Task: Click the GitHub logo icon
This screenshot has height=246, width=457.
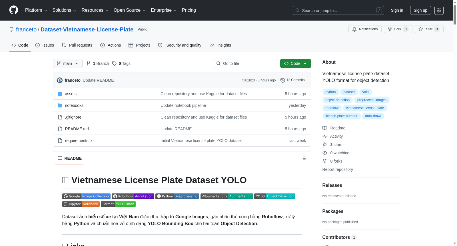Action: pos(14,10)
